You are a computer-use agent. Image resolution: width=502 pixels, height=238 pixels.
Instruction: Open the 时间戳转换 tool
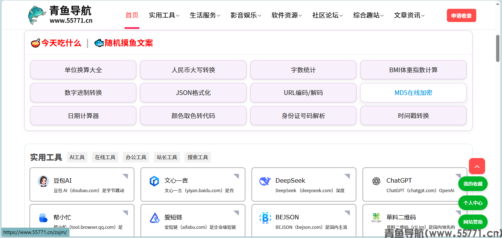413,116
